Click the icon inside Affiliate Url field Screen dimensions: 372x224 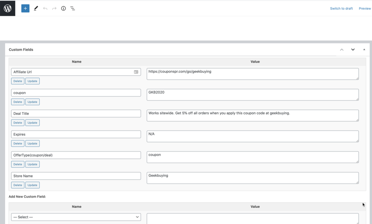click(136, 72)
